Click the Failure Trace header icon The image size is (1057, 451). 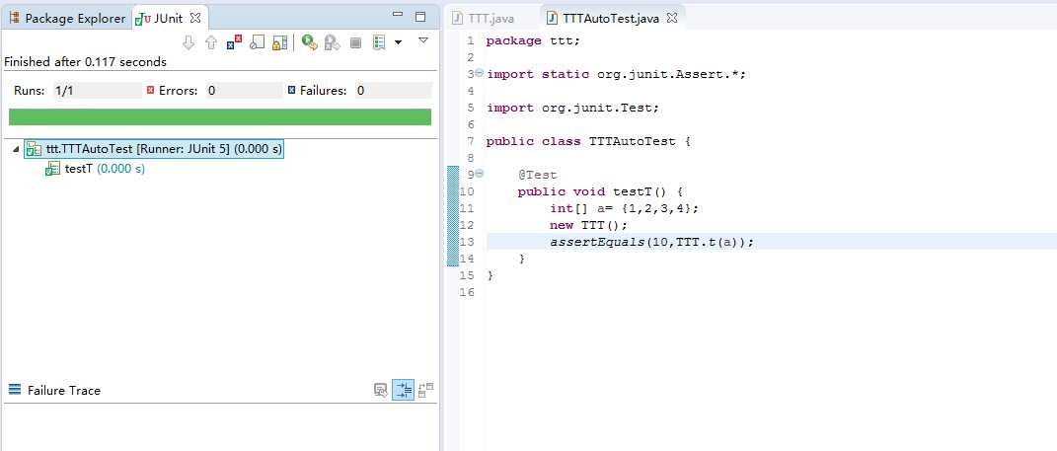tap(15, 390)
